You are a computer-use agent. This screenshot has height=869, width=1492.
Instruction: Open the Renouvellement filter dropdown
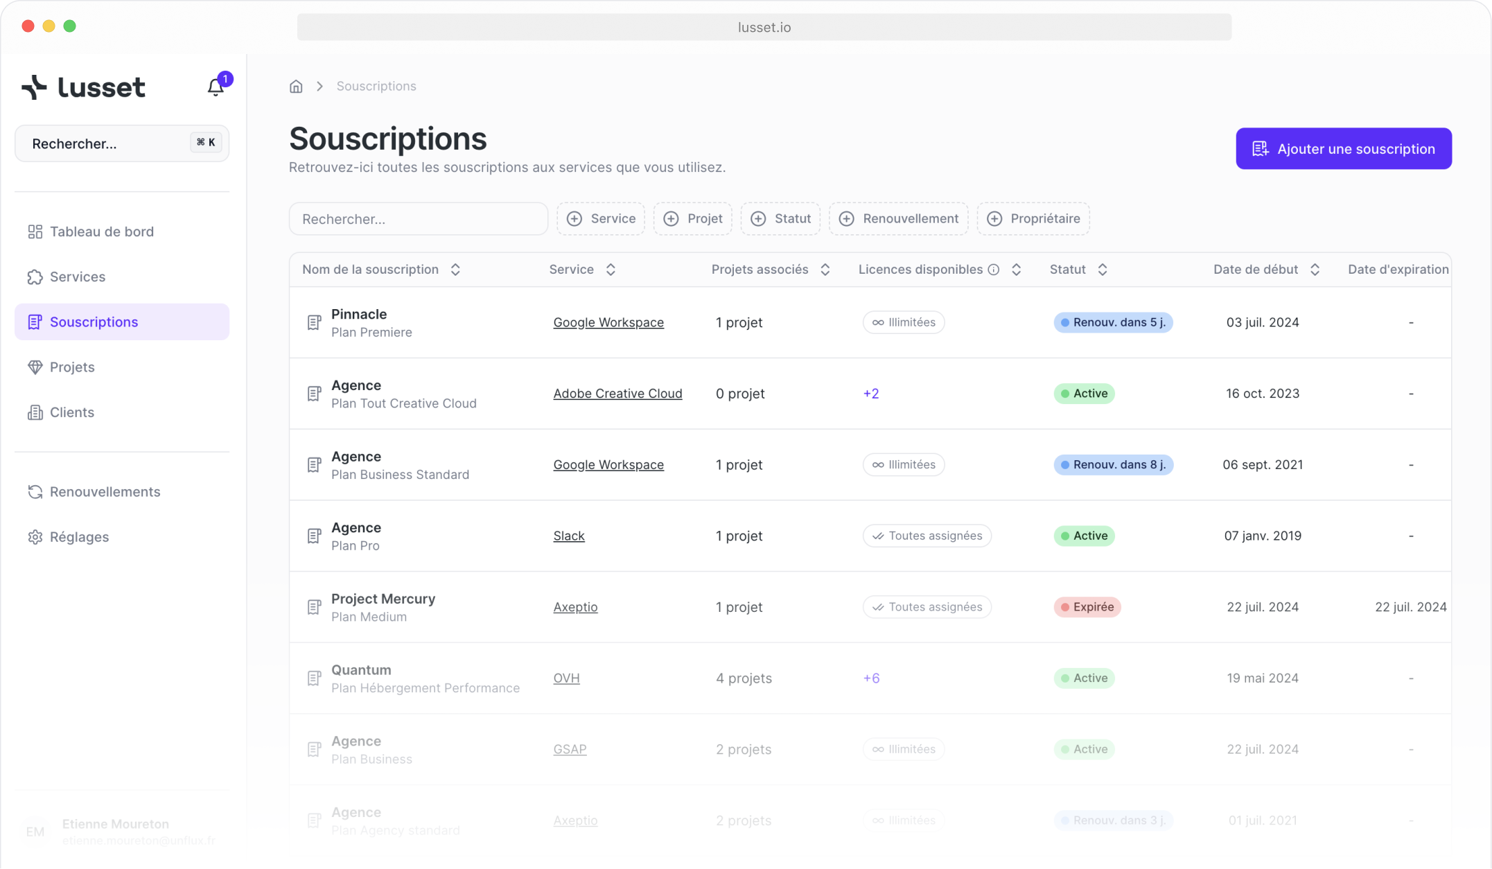(x=898, y=219)
